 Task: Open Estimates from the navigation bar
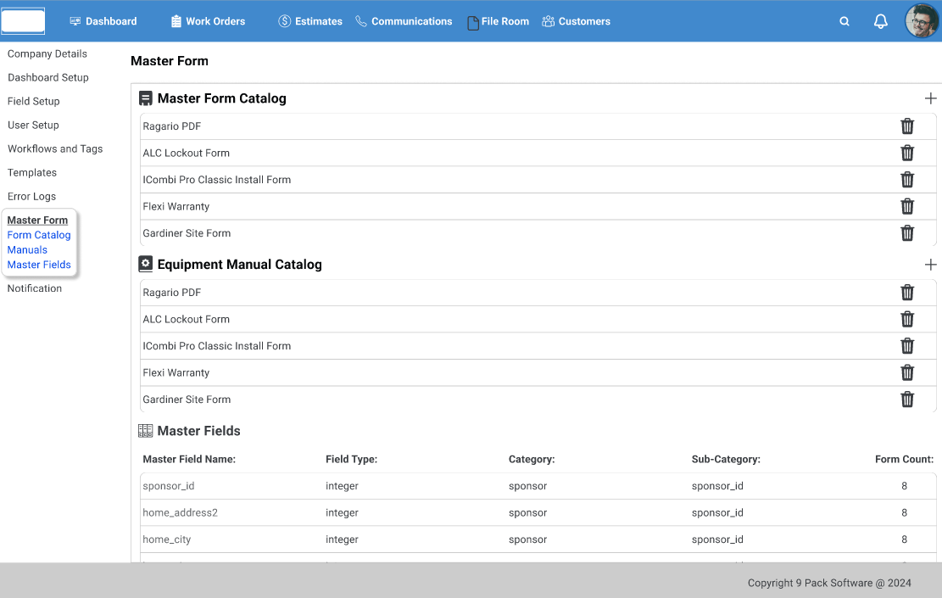310,21
